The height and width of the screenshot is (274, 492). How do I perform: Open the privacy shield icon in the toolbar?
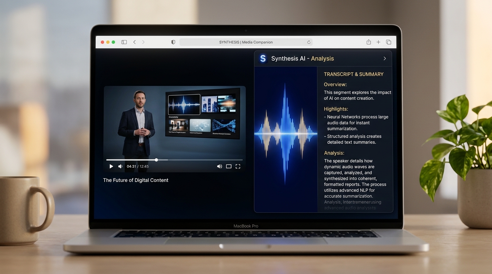coord(173,42)
